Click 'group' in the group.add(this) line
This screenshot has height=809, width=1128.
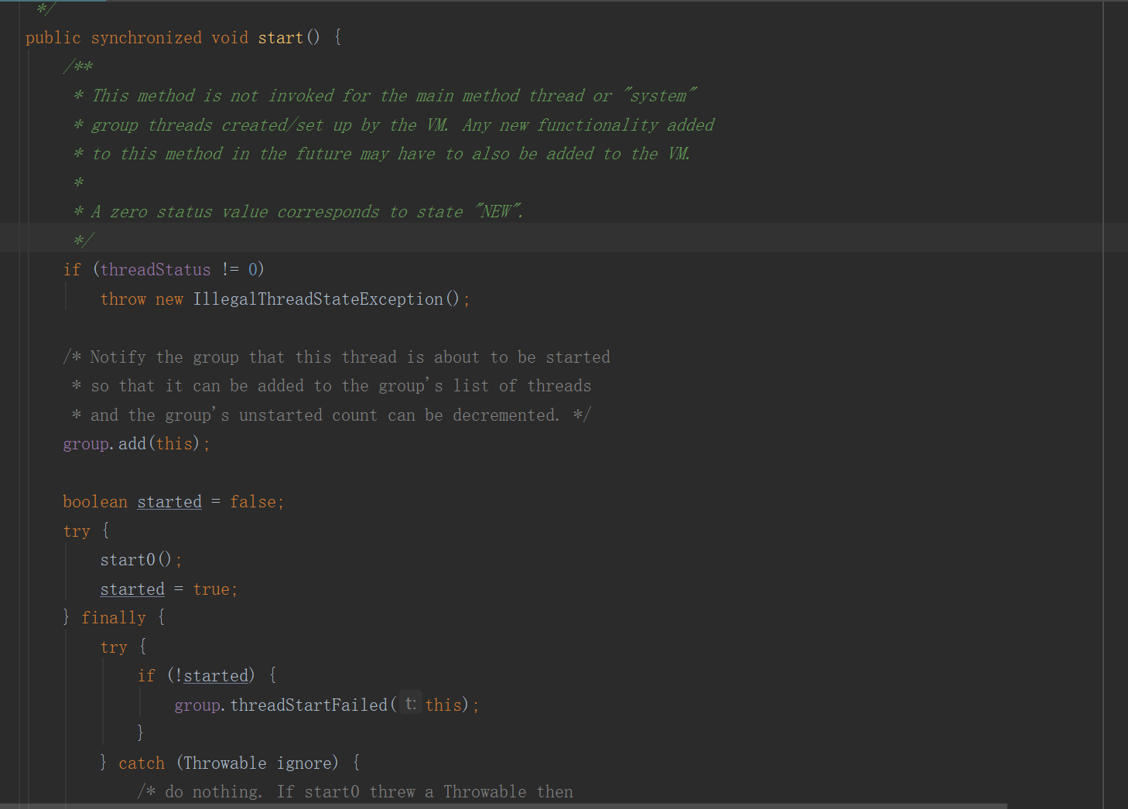pos(86,444)
